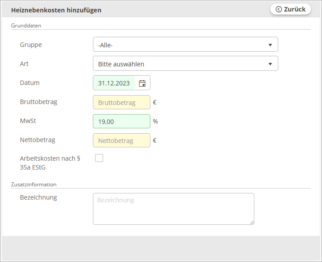Click the Heiznebenkosten hinzufügen title
The width and height of the screenshot is (322, 262).
[56, 10]
